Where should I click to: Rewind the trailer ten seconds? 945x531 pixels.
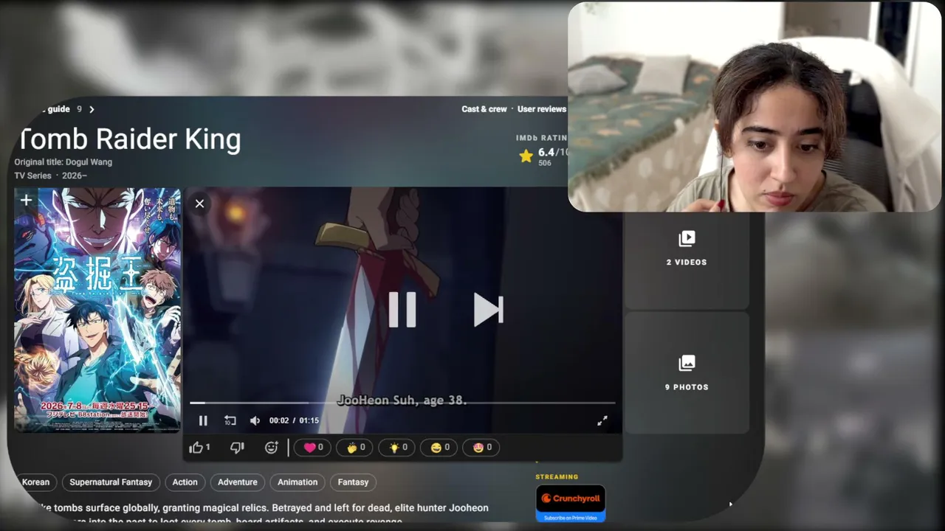[230, 420]
